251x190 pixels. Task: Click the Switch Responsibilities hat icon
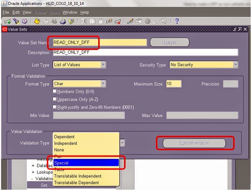54,21
